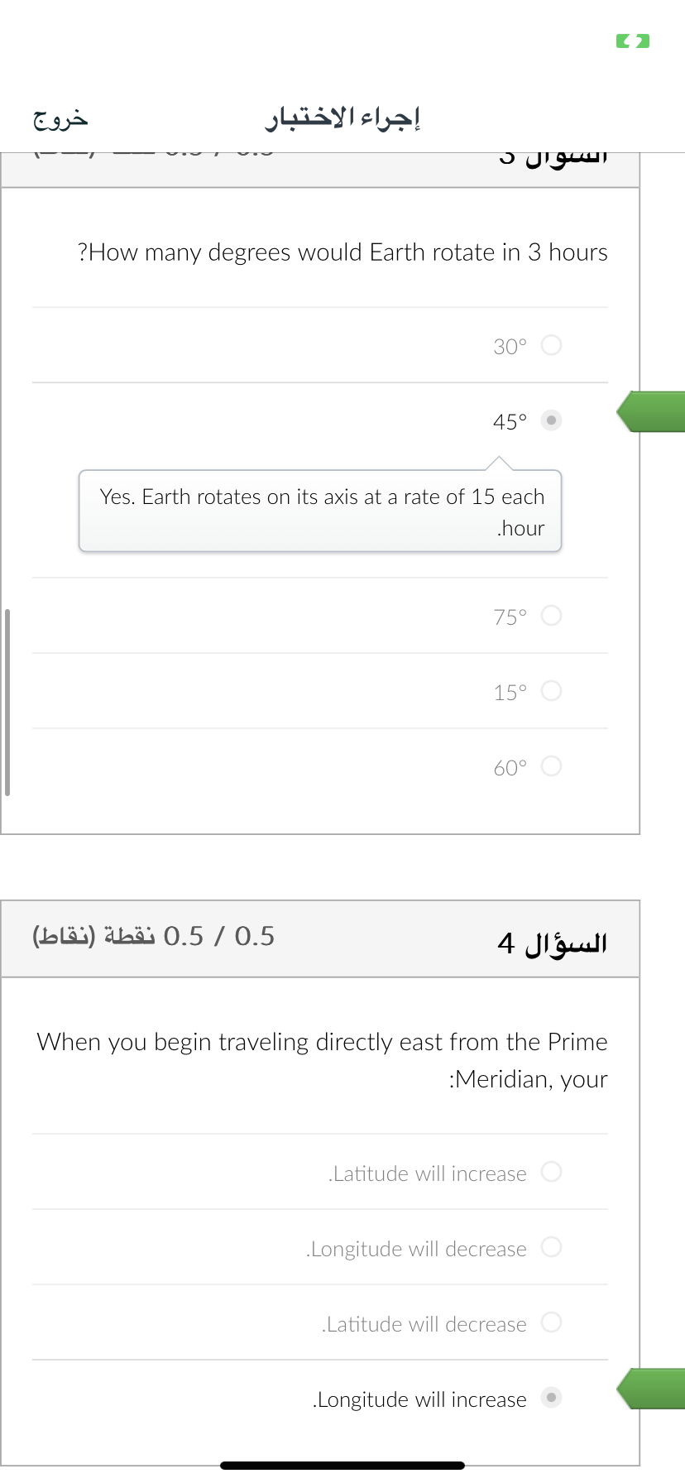Select the 60° radio button

[551, 766]
